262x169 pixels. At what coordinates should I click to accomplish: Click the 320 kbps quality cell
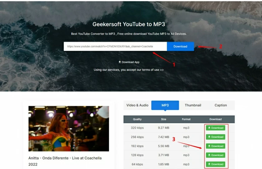click(x=137, y=128)
